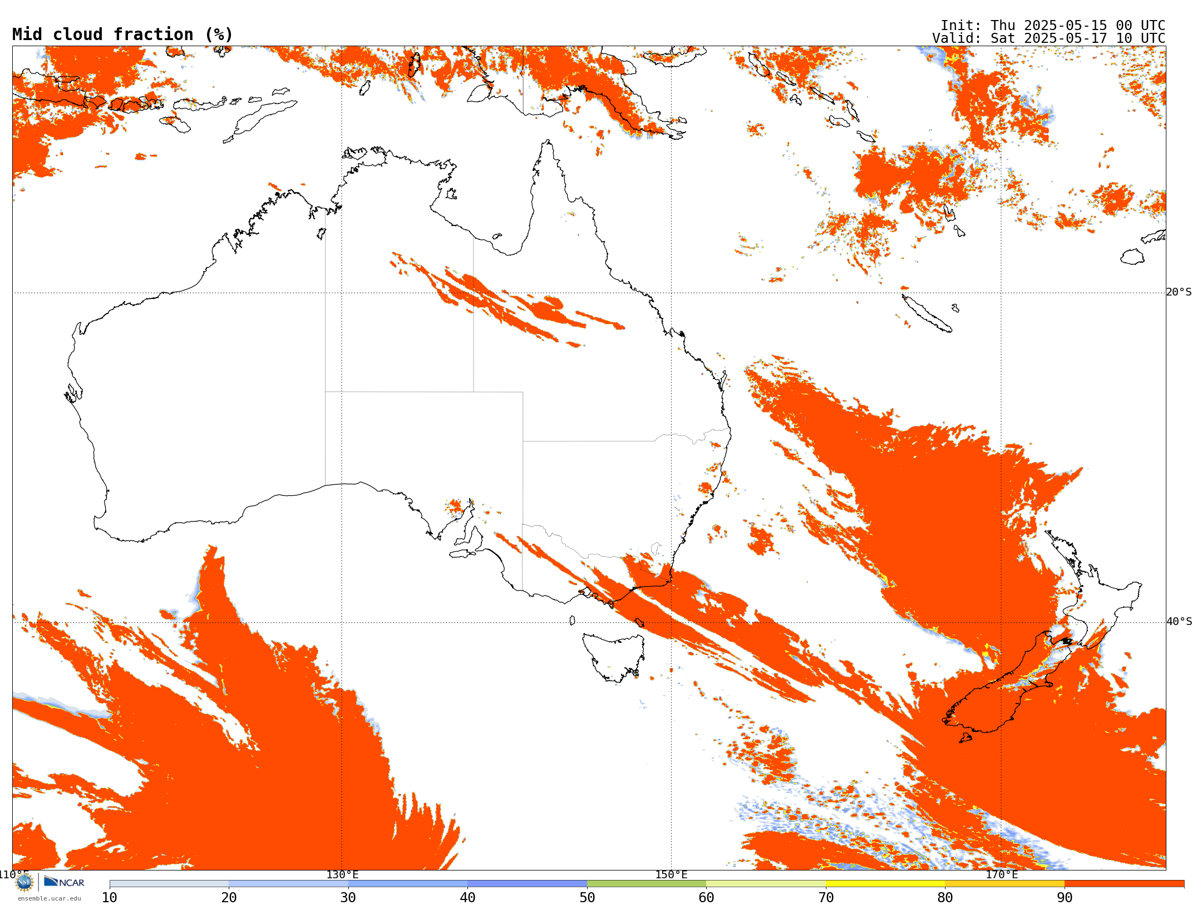Image resolution: width=1202 pixels, height=905 pixels.
Task: Click the colorbar tick label 50
Action: (587, 897)
